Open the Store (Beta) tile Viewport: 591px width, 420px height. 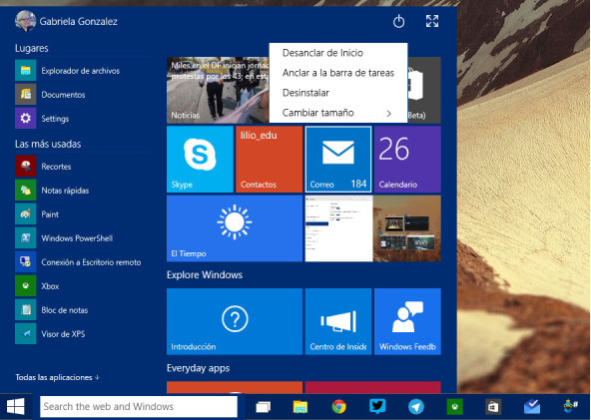424,91
